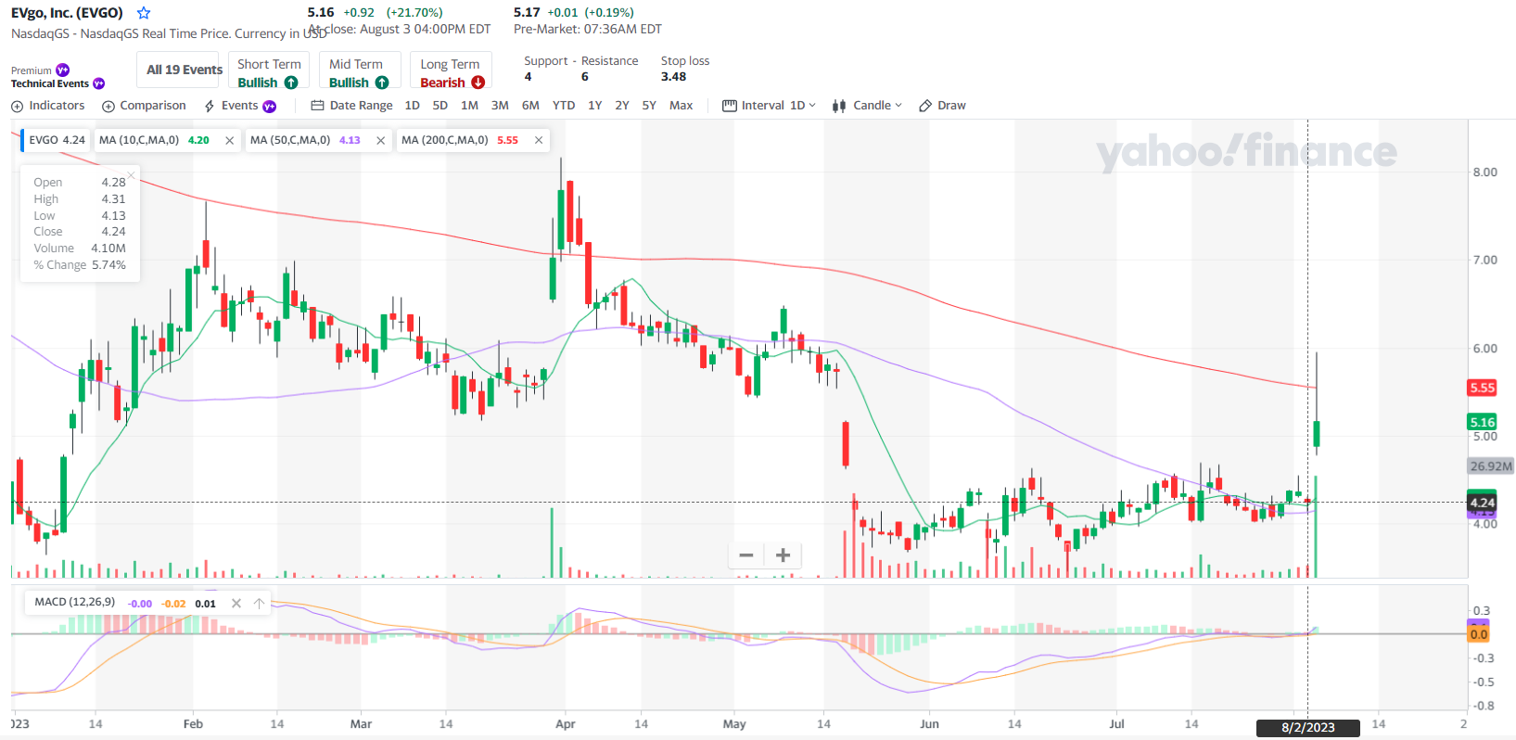
Task: Remove the MACD indicator panel
Action: point(236,604)
